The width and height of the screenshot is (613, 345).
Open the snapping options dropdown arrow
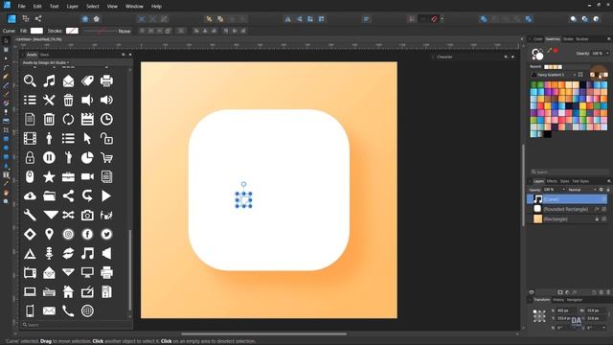[443, 19]
